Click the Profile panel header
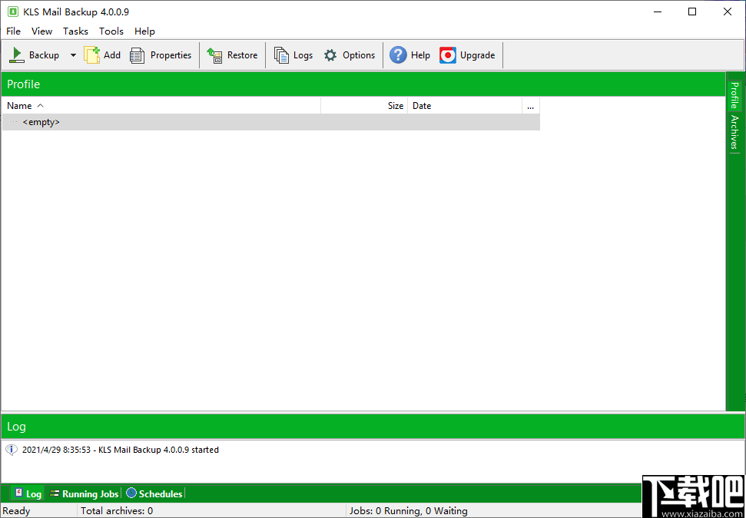Image resolution: width=746 pixels, height=518 pixels. pos(363,84)
